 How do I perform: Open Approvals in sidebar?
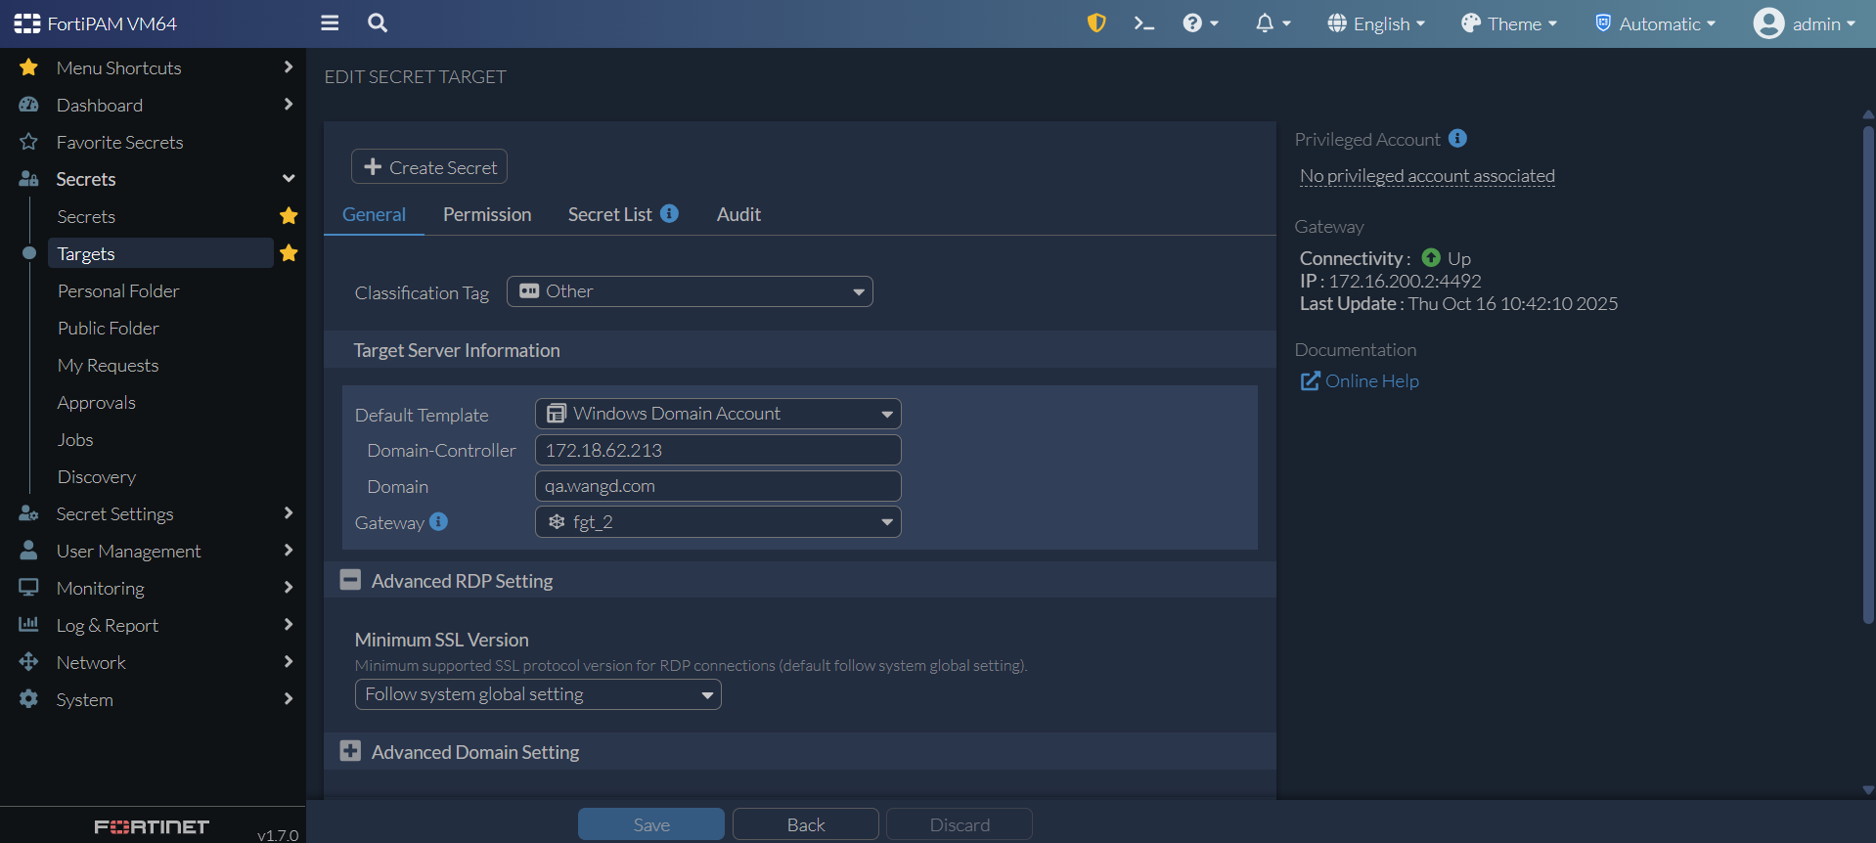[96, 402]
